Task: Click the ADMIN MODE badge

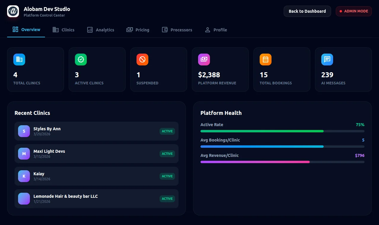Action: pyautogui.click(x=354, y=11)
